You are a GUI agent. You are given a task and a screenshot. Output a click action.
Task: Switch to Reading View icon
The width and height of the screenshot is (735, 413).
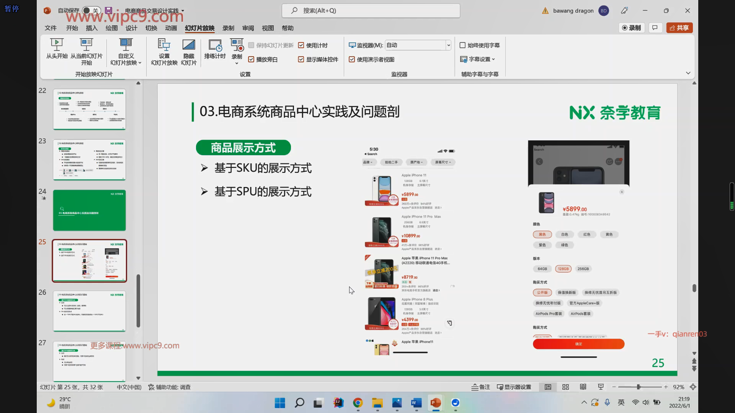(x=583, y=387)
